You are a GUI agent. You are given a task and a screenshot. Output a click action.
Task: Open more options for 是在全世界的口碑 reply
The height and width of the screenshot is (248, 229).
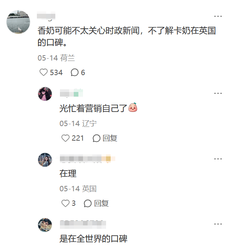(x=218, y=224)
